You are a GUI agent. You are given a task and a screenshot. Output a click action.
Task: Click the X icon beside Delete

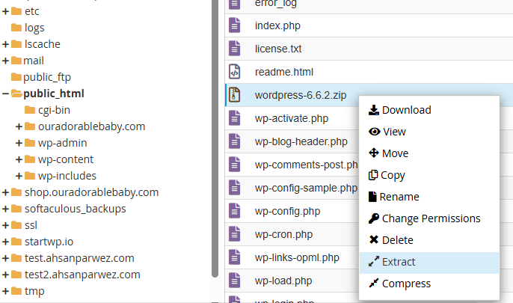point(373,240)
